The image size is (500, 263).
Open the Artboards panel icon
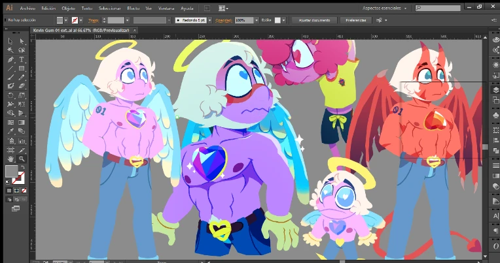[x=495, y=101]
